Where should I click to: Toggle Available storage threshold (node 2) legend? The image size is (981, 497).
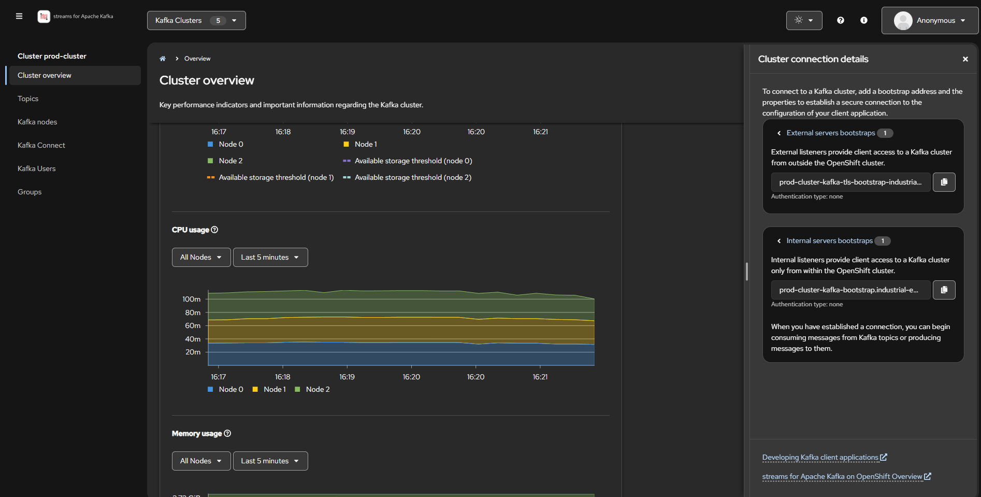407,177
